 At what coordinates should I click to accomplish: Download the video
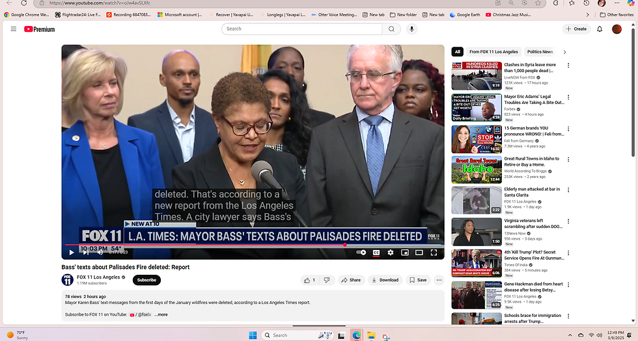[x=385, y=280]
